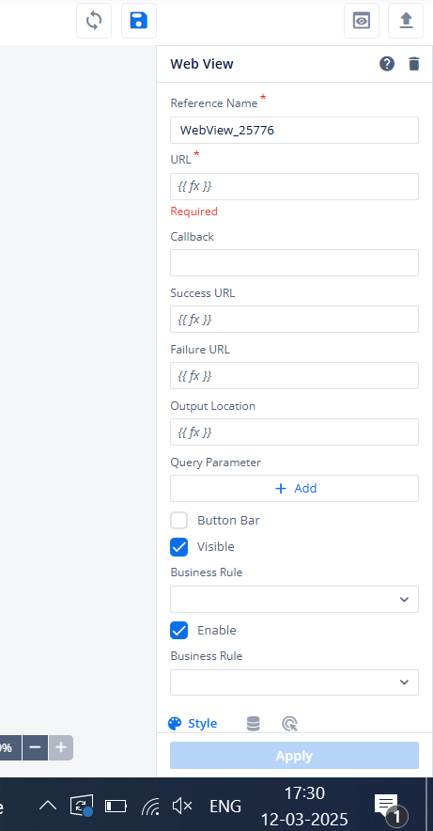The width and height of the screenshot is (433, 831).
Task: Open Windows notification center icon
Action: (x=390, y=807)
